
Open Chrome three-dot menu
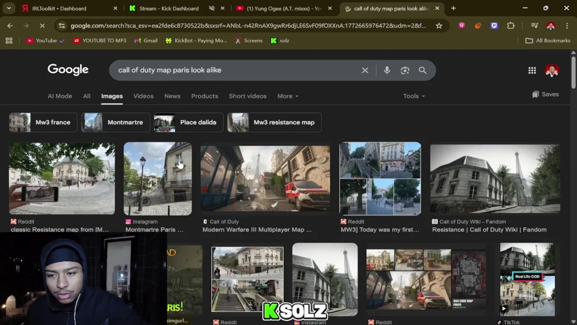coord(567,26)
